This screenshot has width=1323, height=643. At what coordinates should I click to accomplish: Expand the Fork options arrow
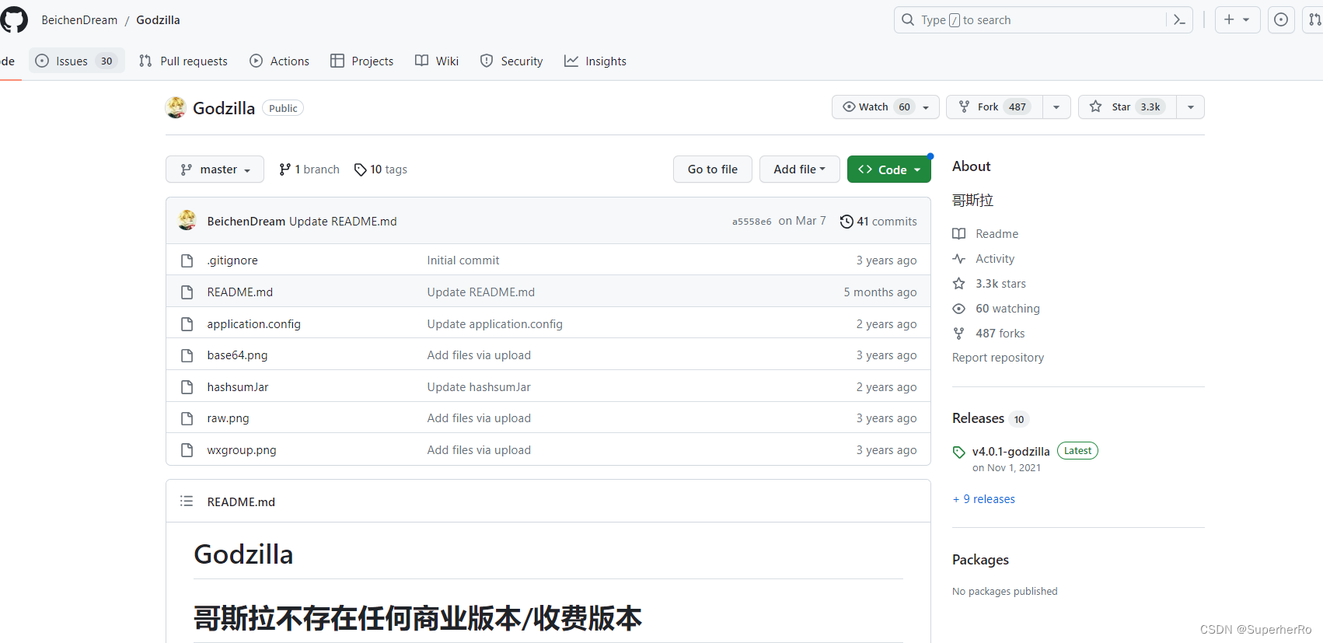click(1056, 107)
